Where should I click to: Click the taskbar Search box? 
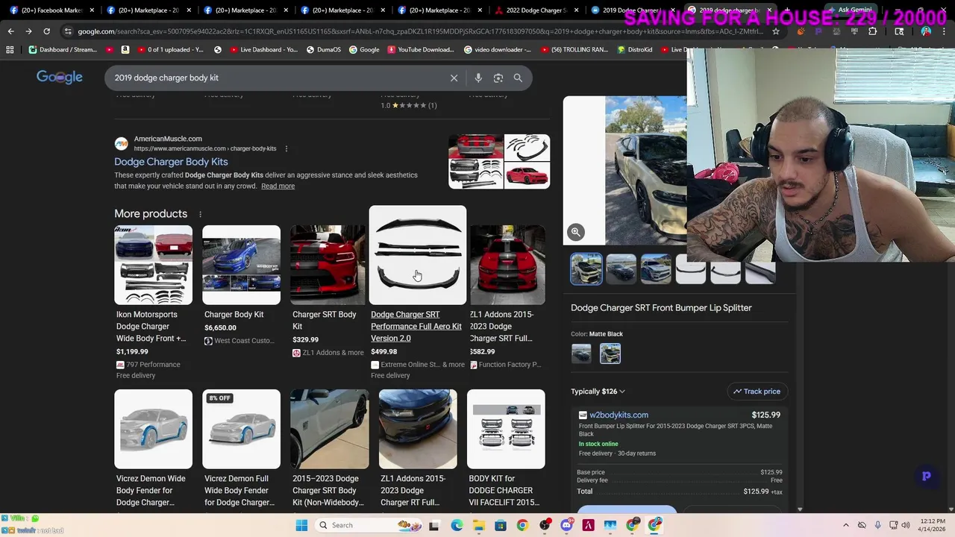[366, 525]
